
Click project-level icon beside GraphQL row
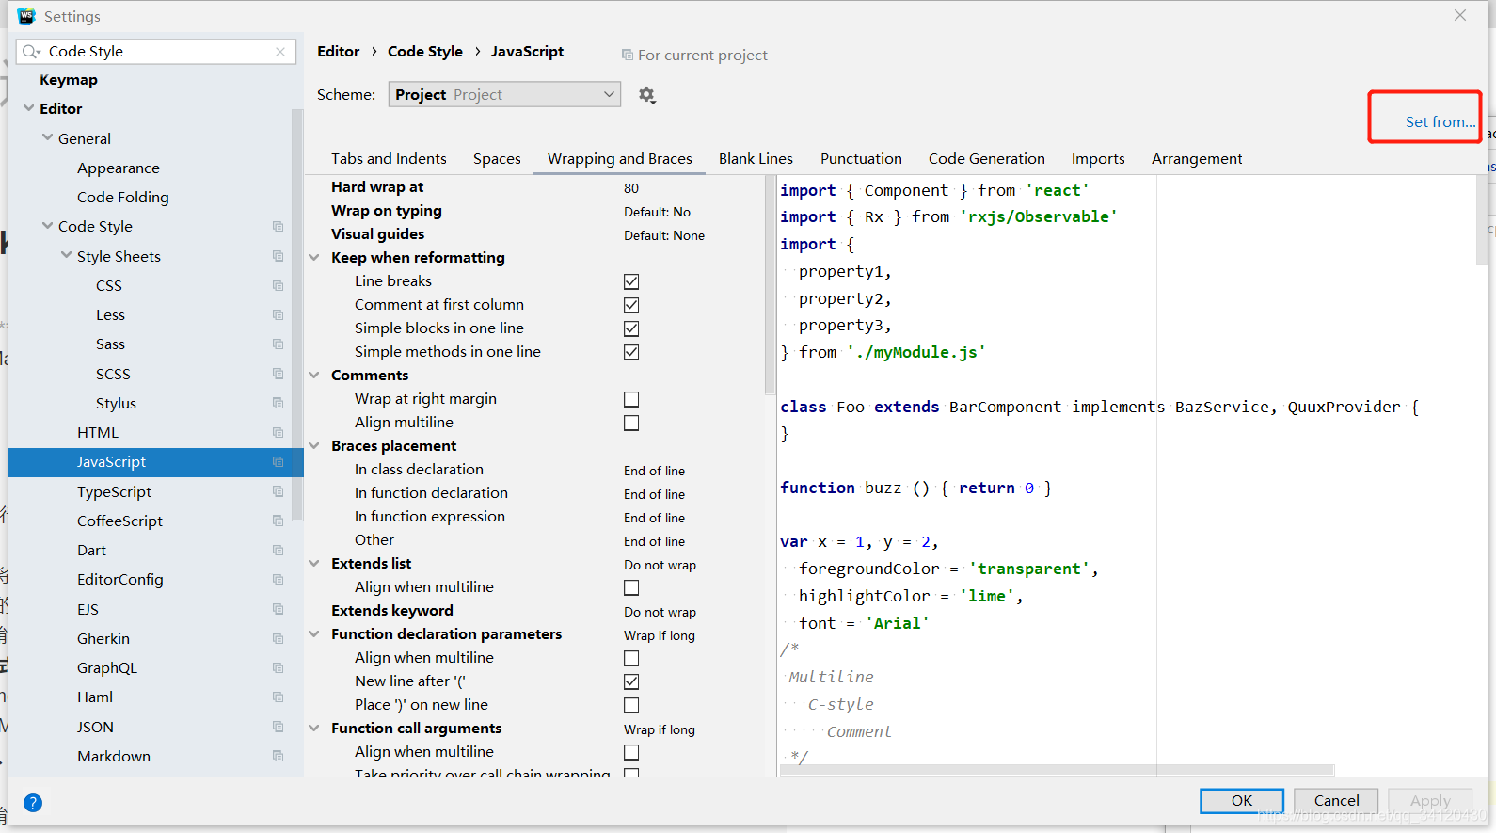(278, 667)
